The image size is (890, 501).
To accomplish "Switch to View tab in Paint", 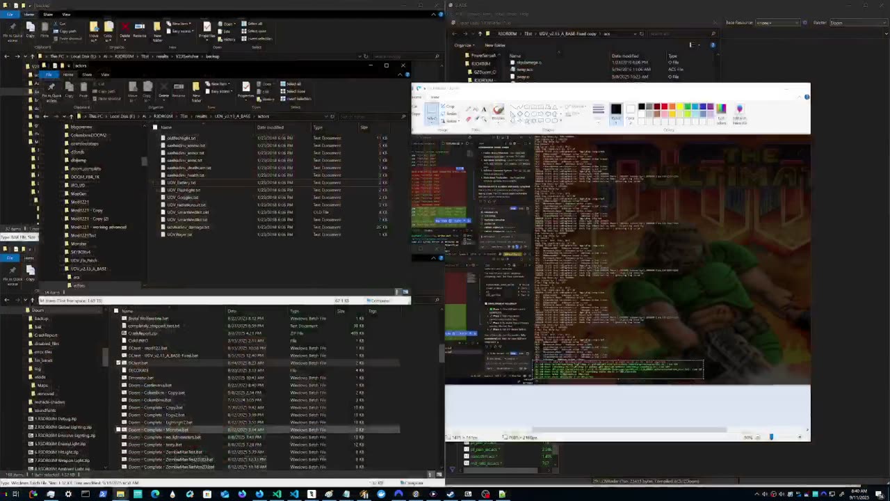I will [x=435, y=97].
